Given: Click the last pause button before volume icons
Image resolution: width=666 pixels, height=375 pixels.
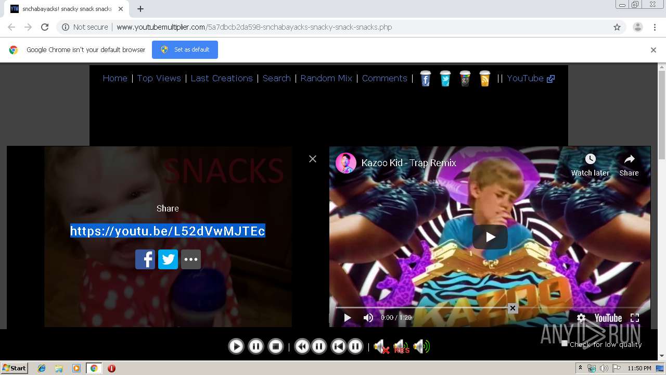Looking at the screenshot, I should [x=355, y=346].
